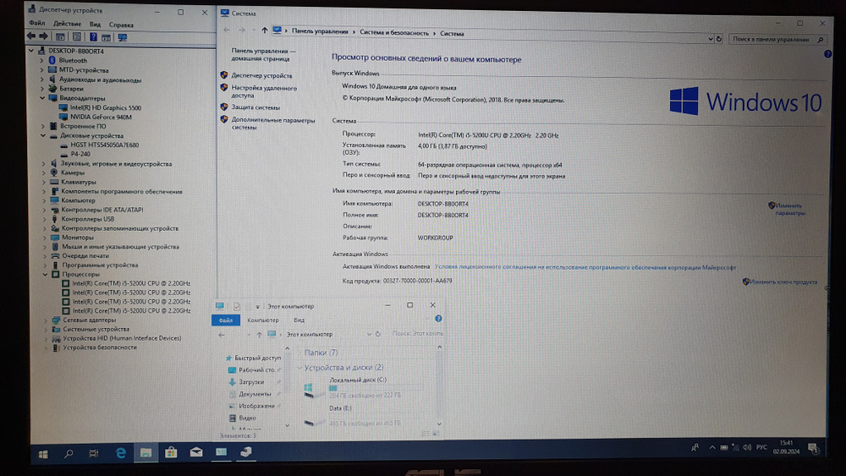Select Intel(R) HD Graphics 5500 adapter
The image size is (846, 476).
(106, 108)
